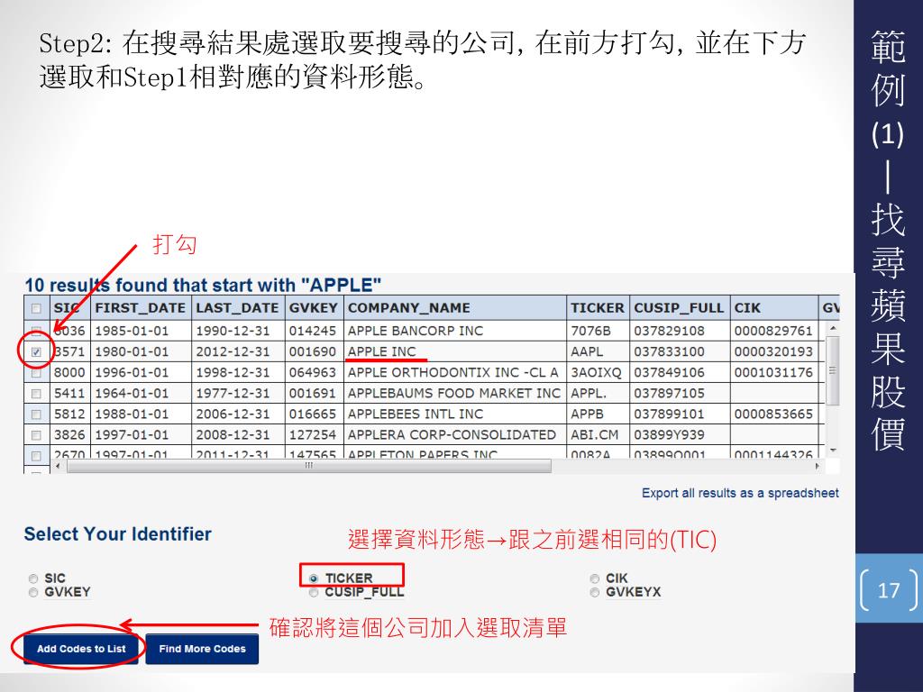The width and height of the screenshot is (923, 692).
Task: Click the CUSIP_FULL column header
Action: [x=680, y=308]
